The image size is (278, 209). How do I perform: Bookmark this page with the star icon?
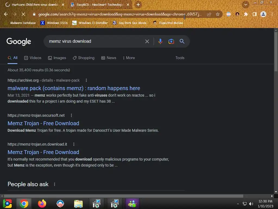click(x=218, y=14)
